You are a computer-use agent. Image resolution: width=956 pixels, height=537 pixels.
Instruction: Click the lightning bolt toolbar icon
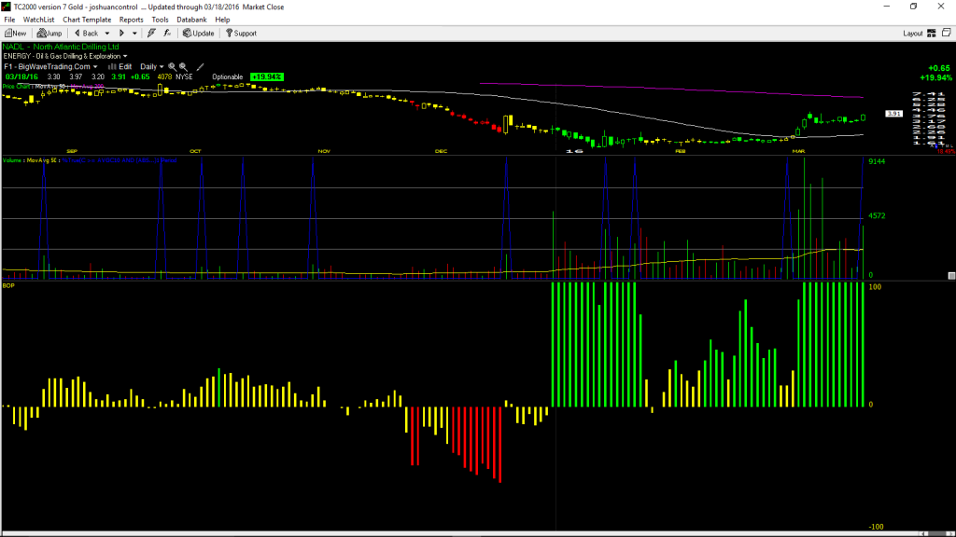coord(151,34)
